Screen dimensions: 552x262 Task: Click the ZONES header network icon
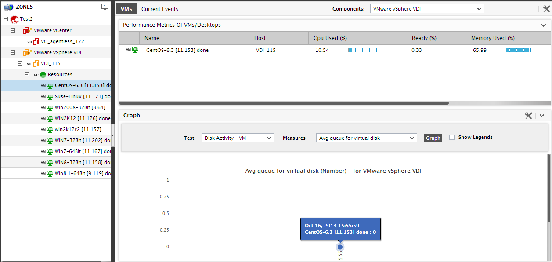(x=8, y=7)
